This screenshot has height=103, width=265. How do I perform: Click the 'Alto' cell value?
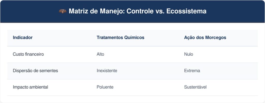[x=100, y=54]
